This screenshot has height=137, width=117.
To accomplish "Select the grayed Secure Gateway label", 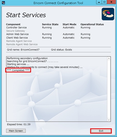I will click(15, 31).
